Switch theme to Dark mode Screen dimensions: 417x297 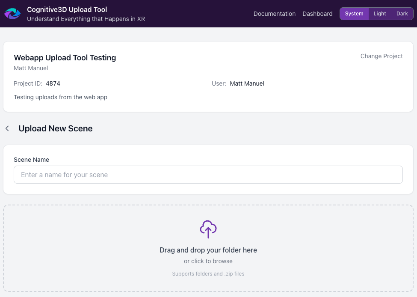402,13
